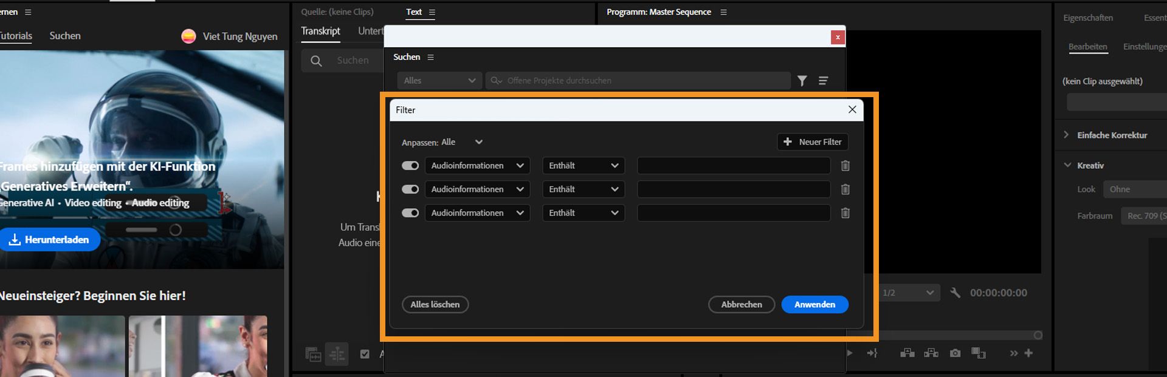Delete the third filter row with its trash icon
The width and height of the screenshot is (1167, 377).
click(x=845, y=213)
